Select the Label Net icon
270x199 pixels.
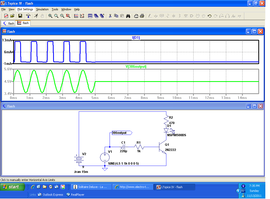[x=162, y=16]
